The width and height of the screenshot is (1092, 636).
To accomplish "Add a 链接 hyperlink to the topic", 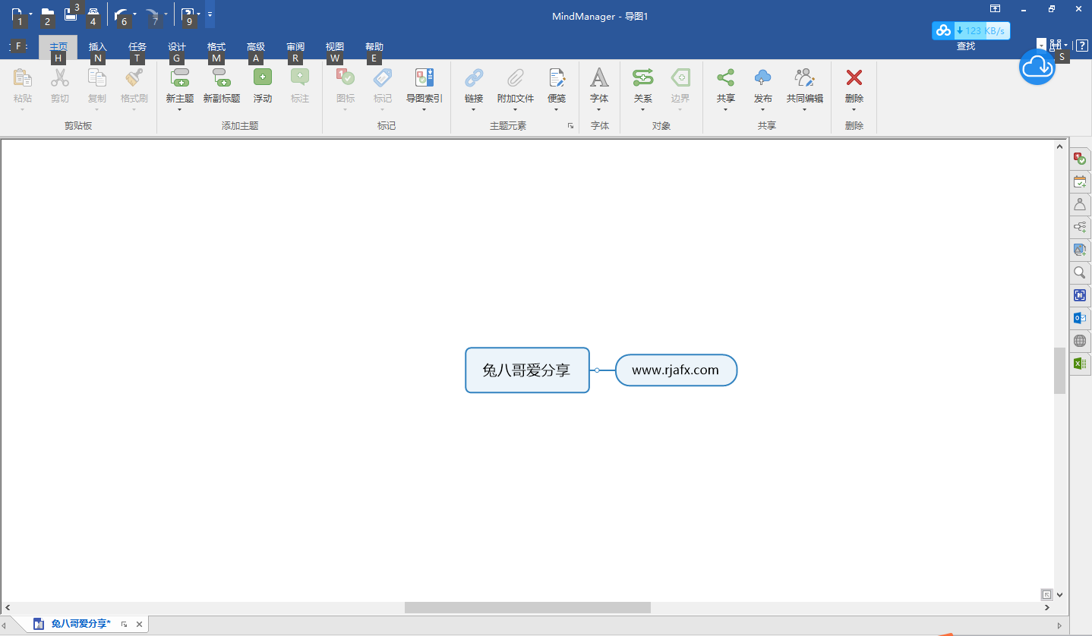I will click(473, 86).
